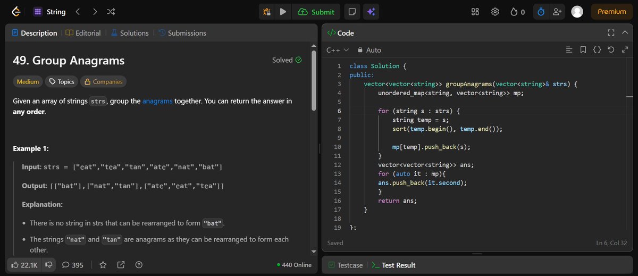
Task: Open the streak flame counter
Action: point(517,12)
